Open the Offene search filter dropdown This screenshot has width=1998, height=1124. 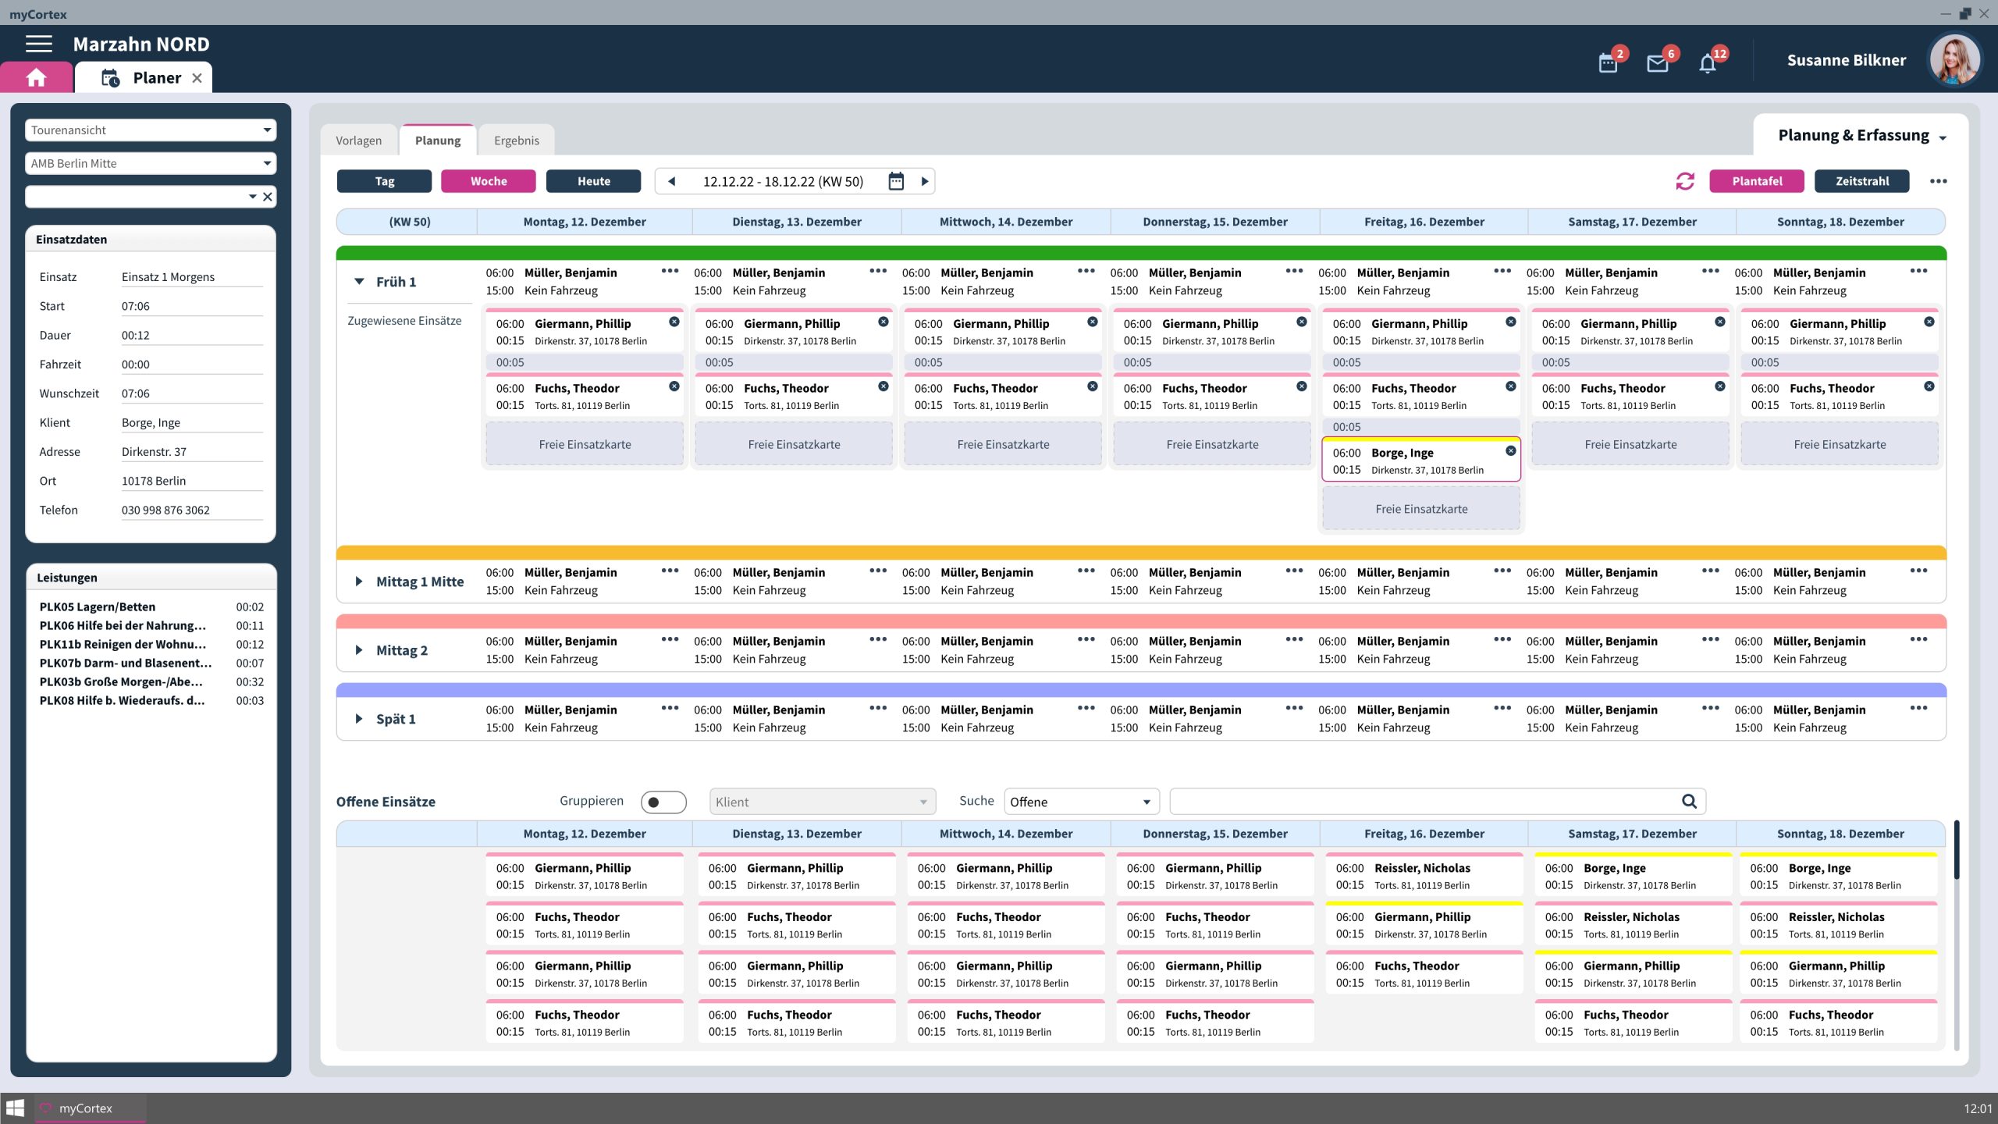coord(1081,802)
